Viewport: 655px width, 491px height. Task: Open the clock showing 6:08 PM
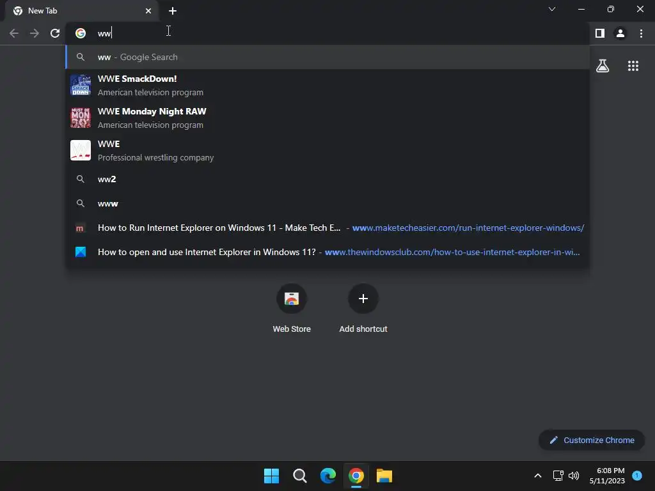pos(607,476)
